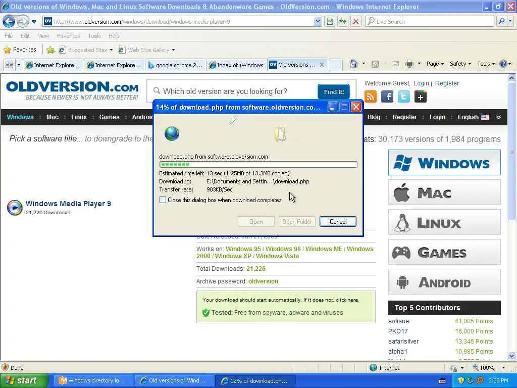
Task: Expand the Safety dropdown menu
Action: (460, 64)
